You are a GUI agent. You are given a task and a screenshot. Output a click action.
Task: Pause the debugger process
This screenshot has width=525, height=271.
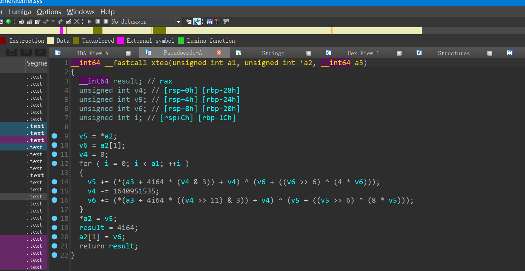pos(98,21)
